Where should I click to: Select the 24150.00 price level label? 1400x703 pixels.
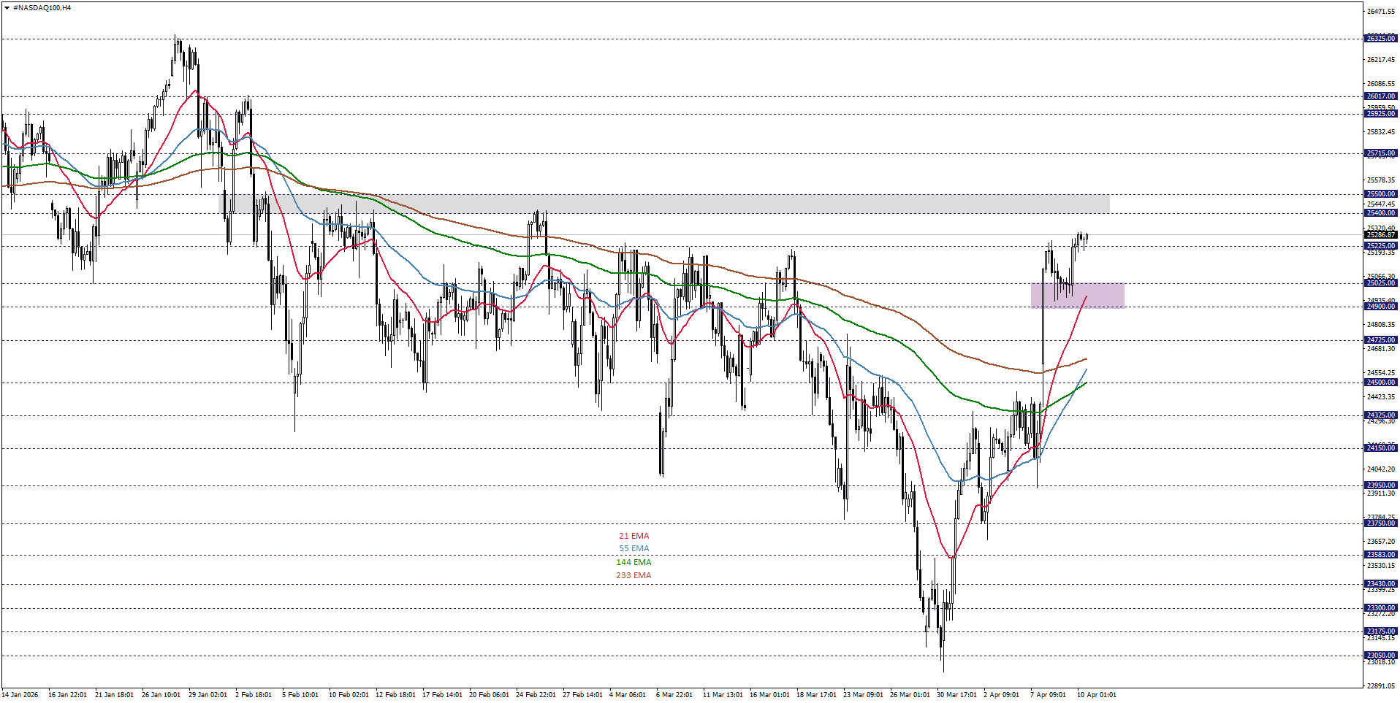click(x=1382, y=447)
